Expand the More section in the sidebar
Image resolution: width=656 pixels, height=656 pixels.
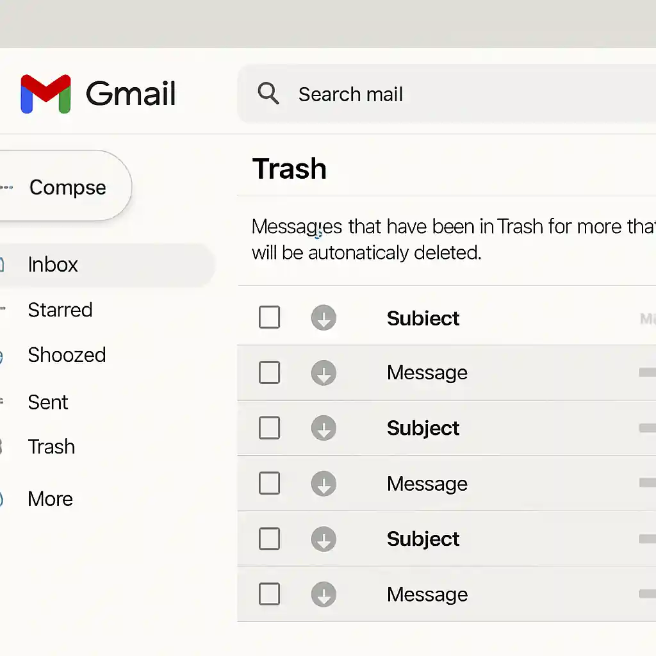point(50,498)
